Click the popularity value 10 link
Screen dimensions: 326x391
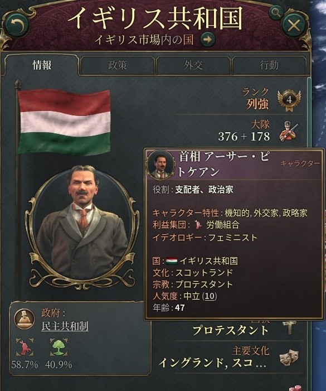click(210, 296)
